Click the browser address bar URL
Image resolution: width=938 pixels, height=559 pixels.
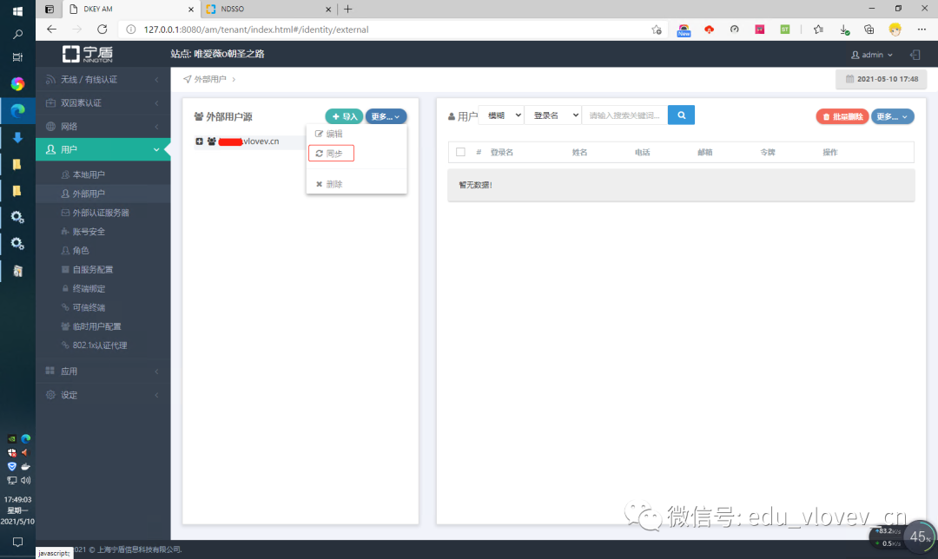click(x=256, y=30)
